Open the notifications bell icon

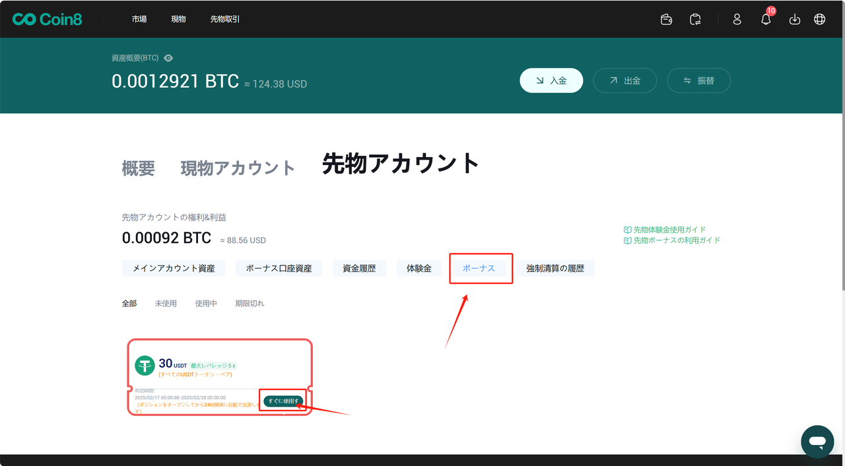766,19
